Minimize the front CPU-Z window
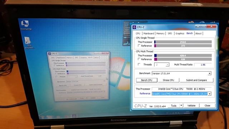The height and width of the screenshot is (129, 229). pyautogui.click(x=198, y=27)
